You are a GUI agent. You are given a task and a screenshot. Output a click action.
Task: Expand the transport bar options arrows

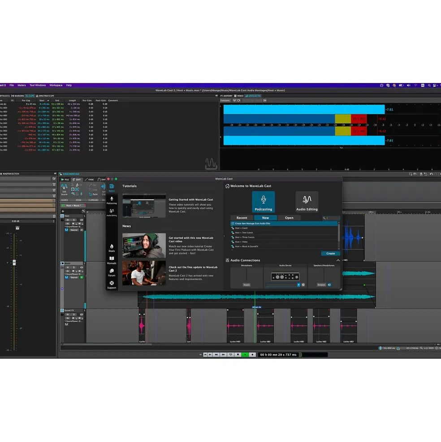(x=200, y=354)
